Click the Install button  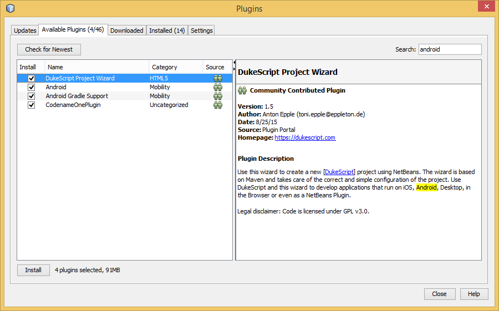(33, 270)
